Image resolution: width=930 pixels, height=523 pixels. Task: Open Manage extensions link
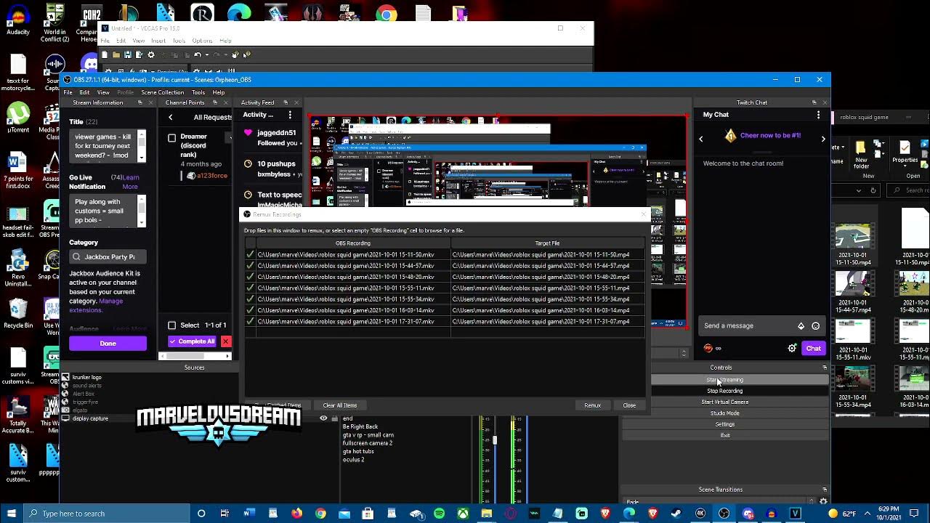(x=96, y=306)
